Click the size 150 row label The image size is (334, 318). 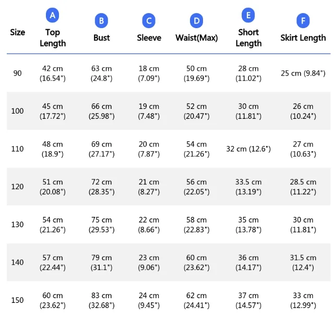pyautogui.click(x=17, y=300)
